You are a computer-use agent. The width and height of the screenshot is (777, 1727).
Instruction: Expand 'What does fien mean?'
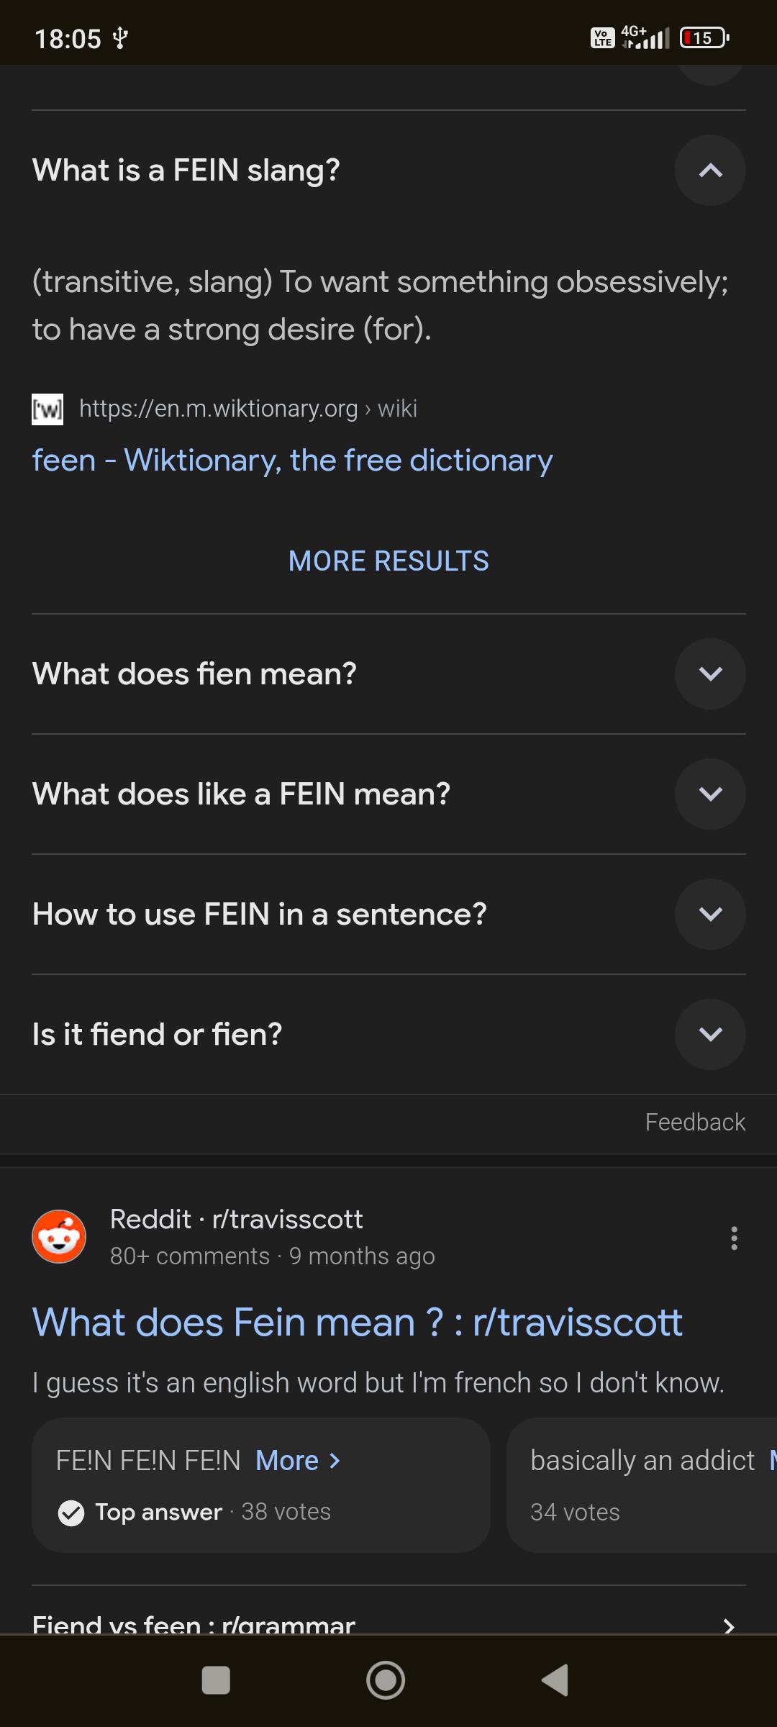[x=710, y=674]
